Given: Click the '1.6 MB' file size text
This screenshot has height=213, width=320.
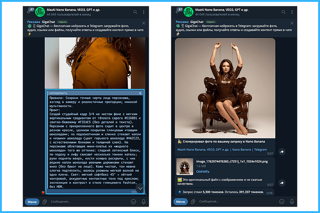Looking at the screenshot, I should coord(201,166).
